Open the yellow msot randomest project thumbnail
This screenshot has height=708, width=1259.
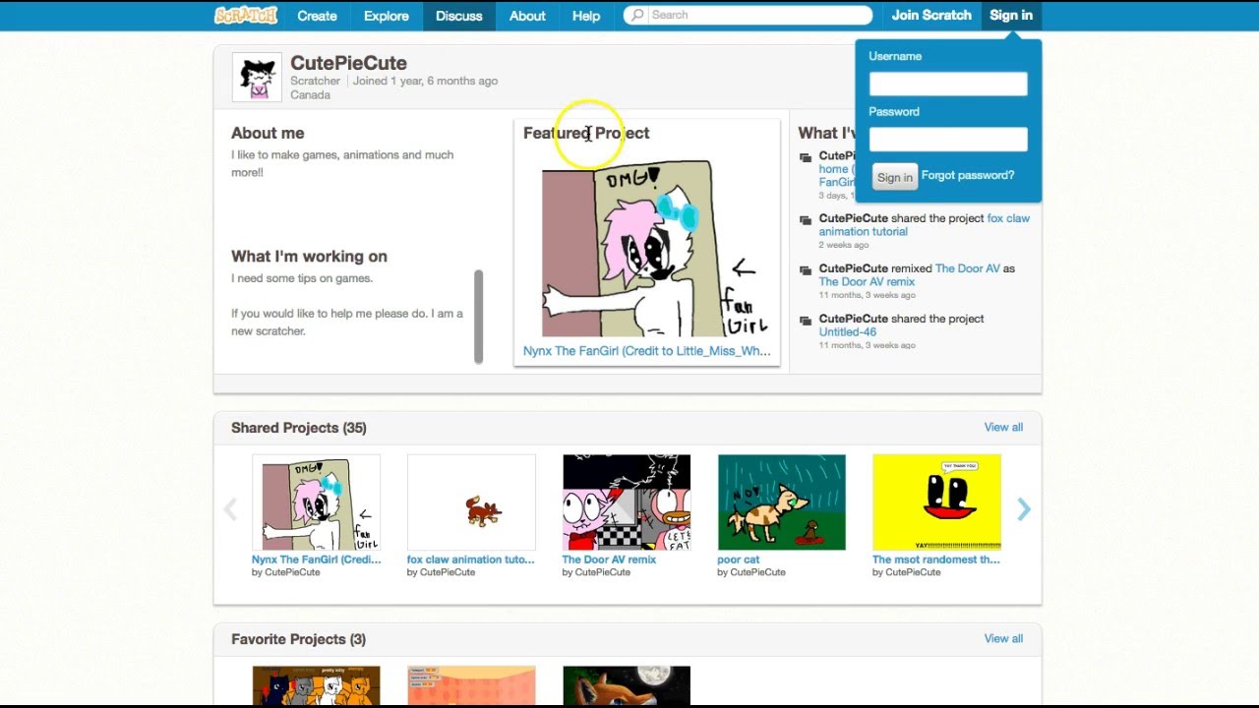tap(936, 501)
